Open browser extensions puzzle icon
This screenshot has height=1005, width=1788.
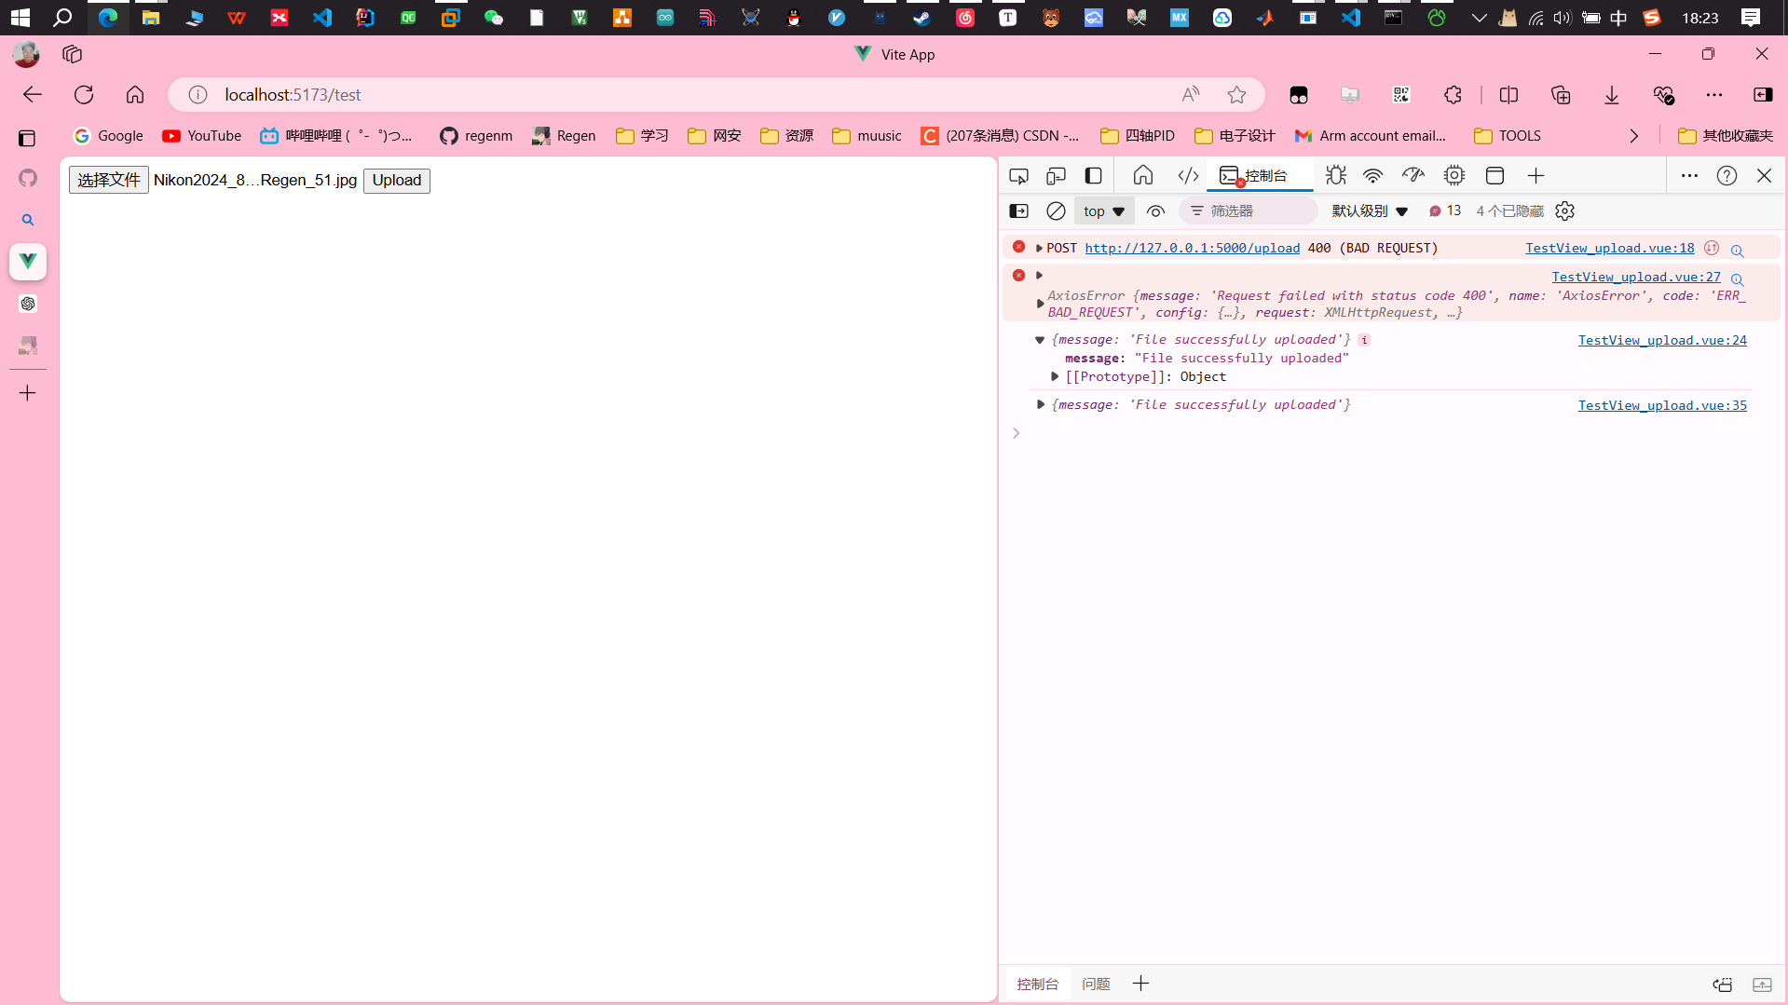(1453, 94)
